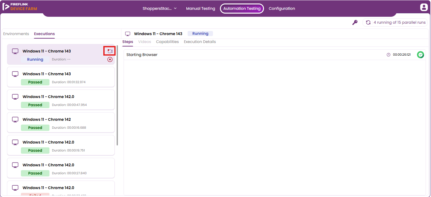This screenshot has height=197, width=431.
Task: Click the clock icon beside 00:00:26:121
Action: (x=389, y=55)
